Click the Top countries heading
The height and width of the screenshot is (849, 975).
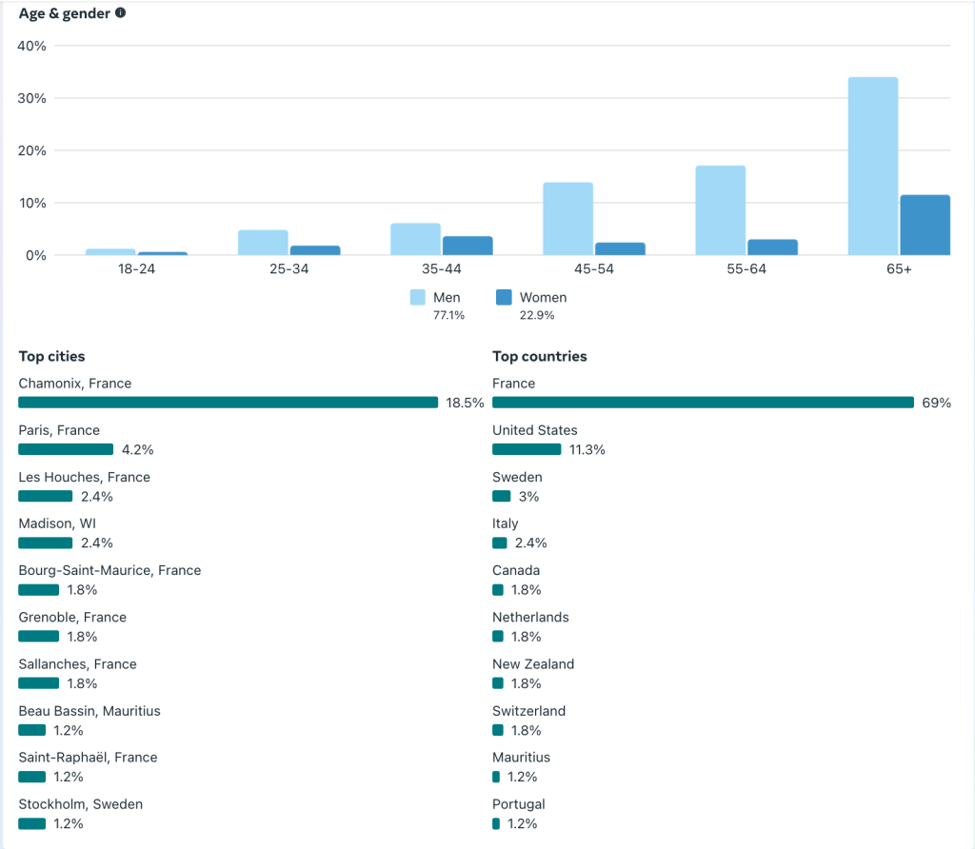(x=539, y=357)
